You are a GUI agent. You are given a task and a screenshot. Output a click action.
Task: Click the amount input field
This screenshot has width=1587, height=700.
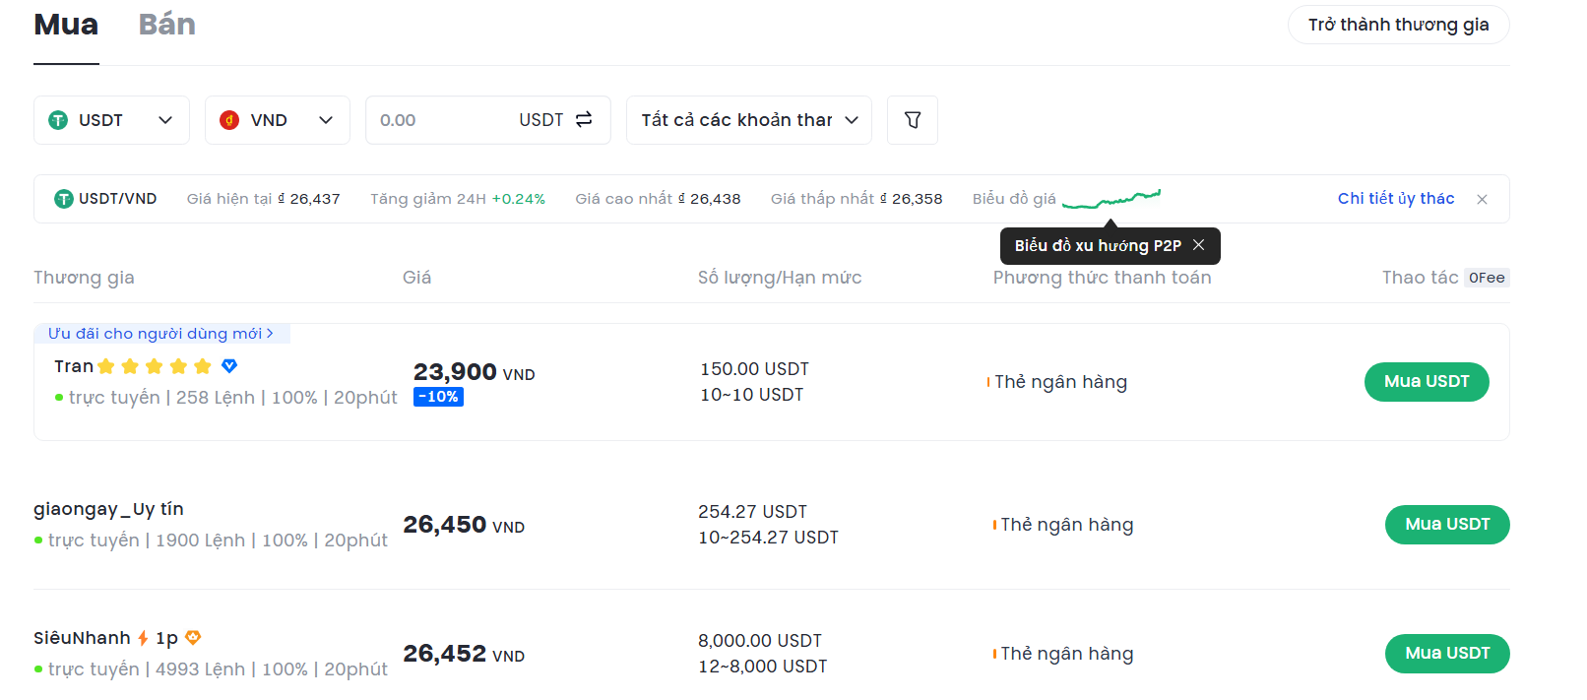pos(438,120)
